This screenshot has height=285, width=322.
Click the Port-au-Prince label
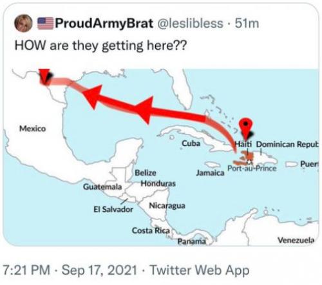(252, 169)
